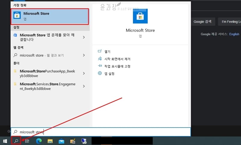Open the folder with pencil taskbar icon

[73, 141]
